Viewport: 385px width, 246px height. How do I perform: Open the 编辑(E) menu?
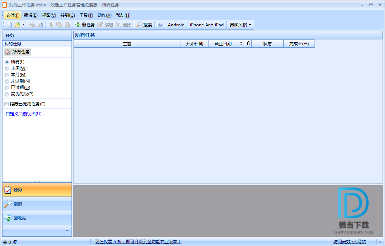[x=31, y=15]
